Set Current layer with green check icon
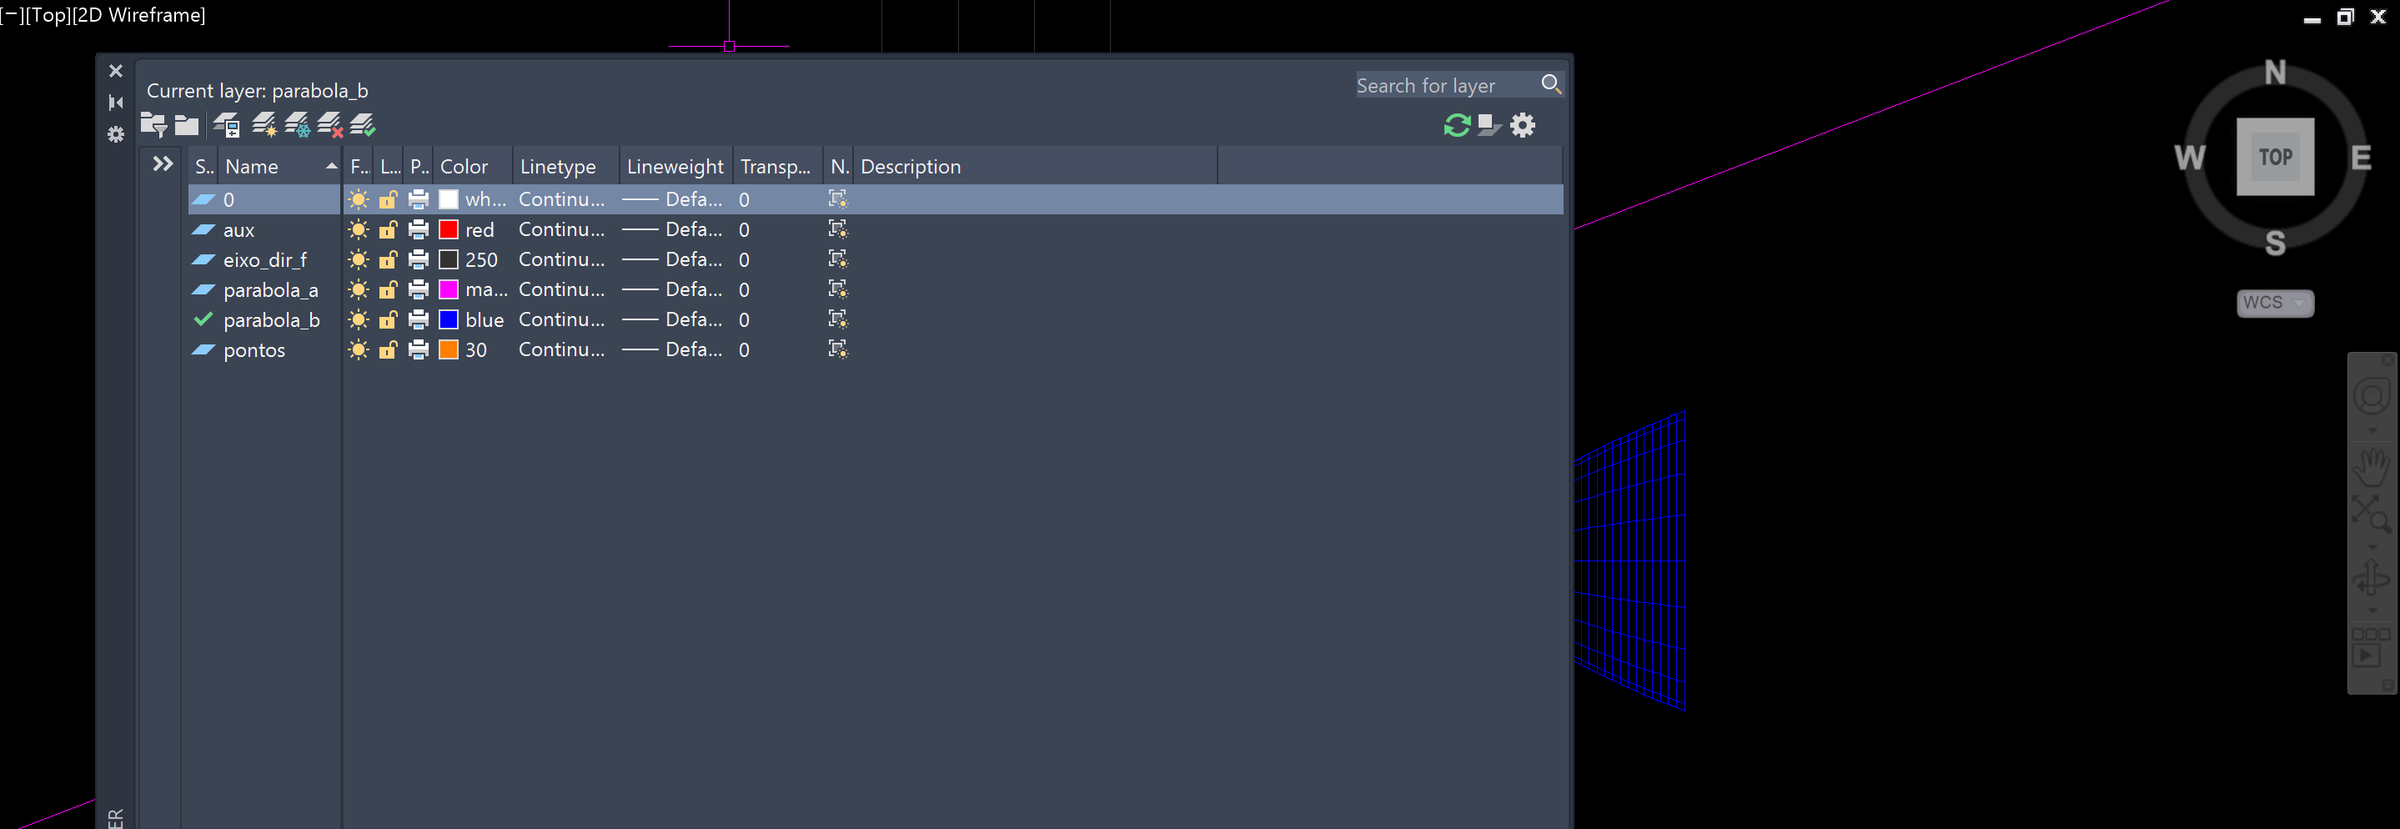The width and height of the screenshot is (2400, 829). (x=363, y=125)
